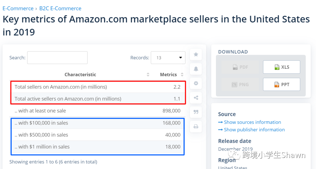Image resolution: width=316 pixels, height=169 pixels.
Task: Download the statistic as PNG
Action: click(x=240, y=84)
